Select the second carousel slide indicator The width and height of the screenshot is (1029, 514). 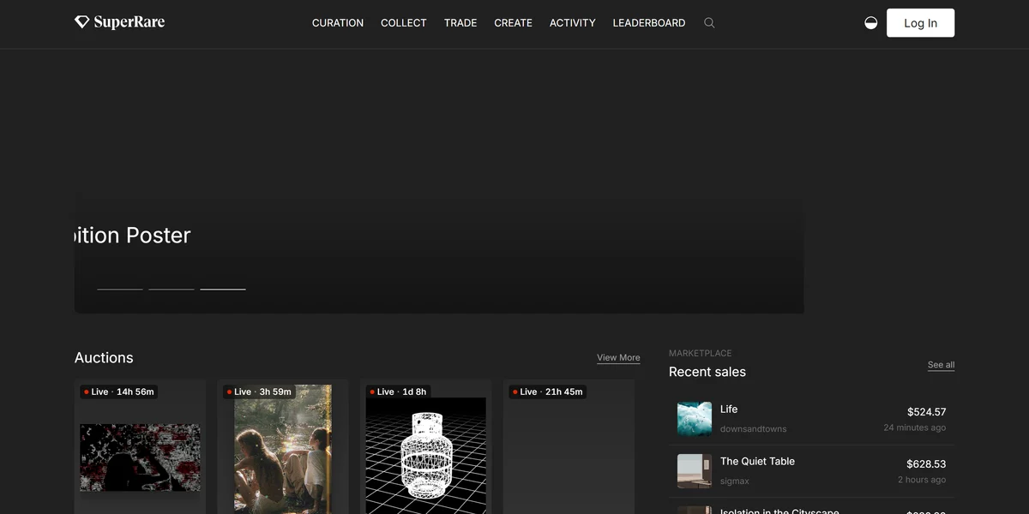(x=171, y=290)
